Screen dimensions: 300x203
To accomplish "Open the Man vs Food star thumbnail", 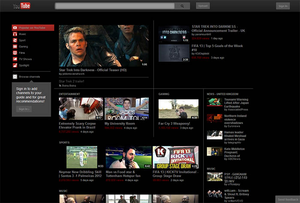I will [129, 157].
